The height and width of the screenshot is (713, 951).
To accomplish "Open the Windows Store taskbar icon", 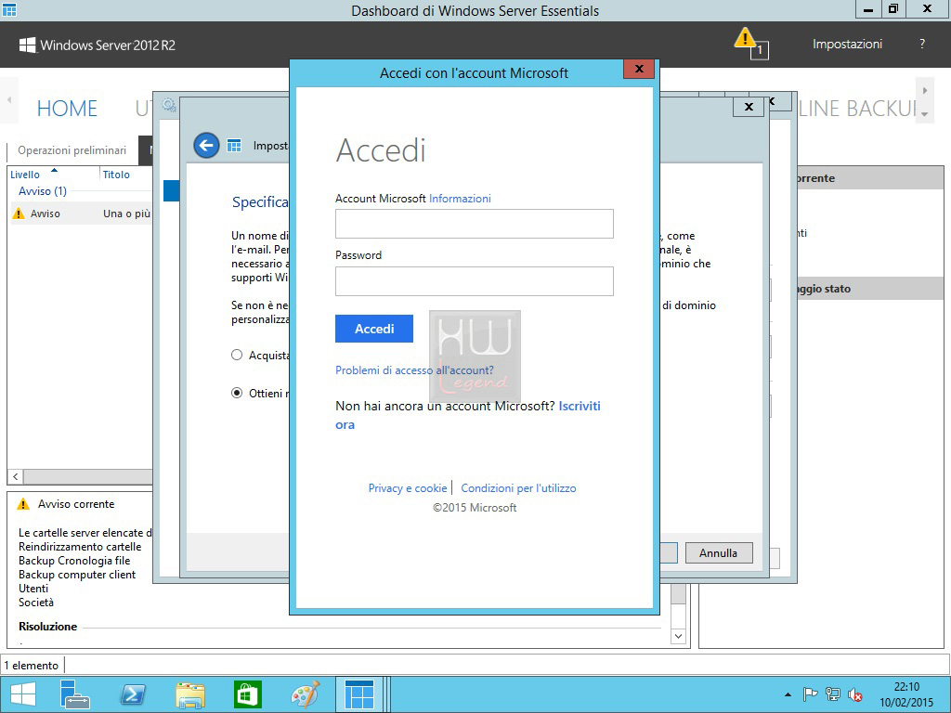I will pos(247,694).
